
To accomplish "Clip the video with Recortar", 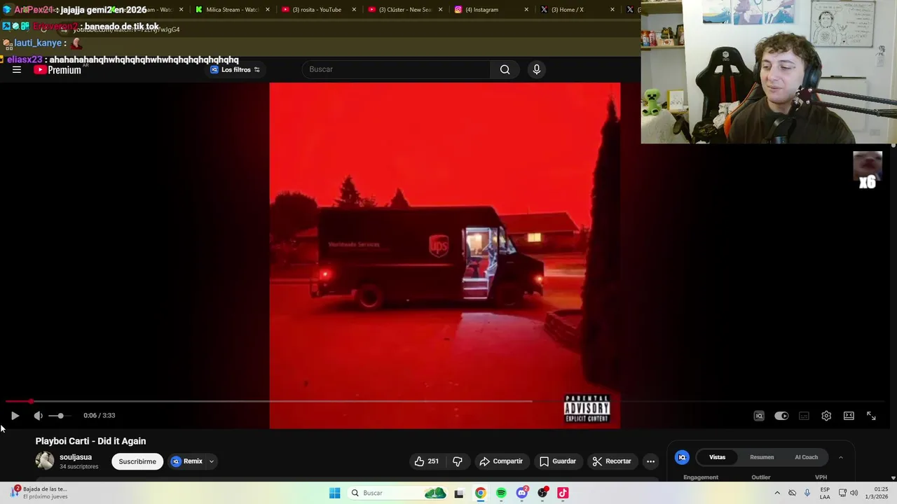I will 612,461.
